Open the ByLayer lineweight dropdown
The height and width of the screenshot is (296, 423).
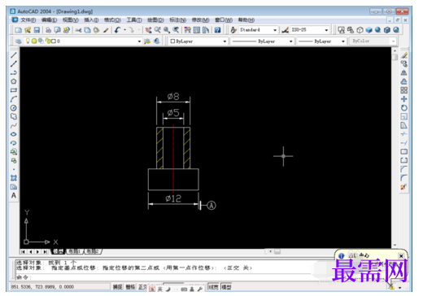(x=343, y=41)
